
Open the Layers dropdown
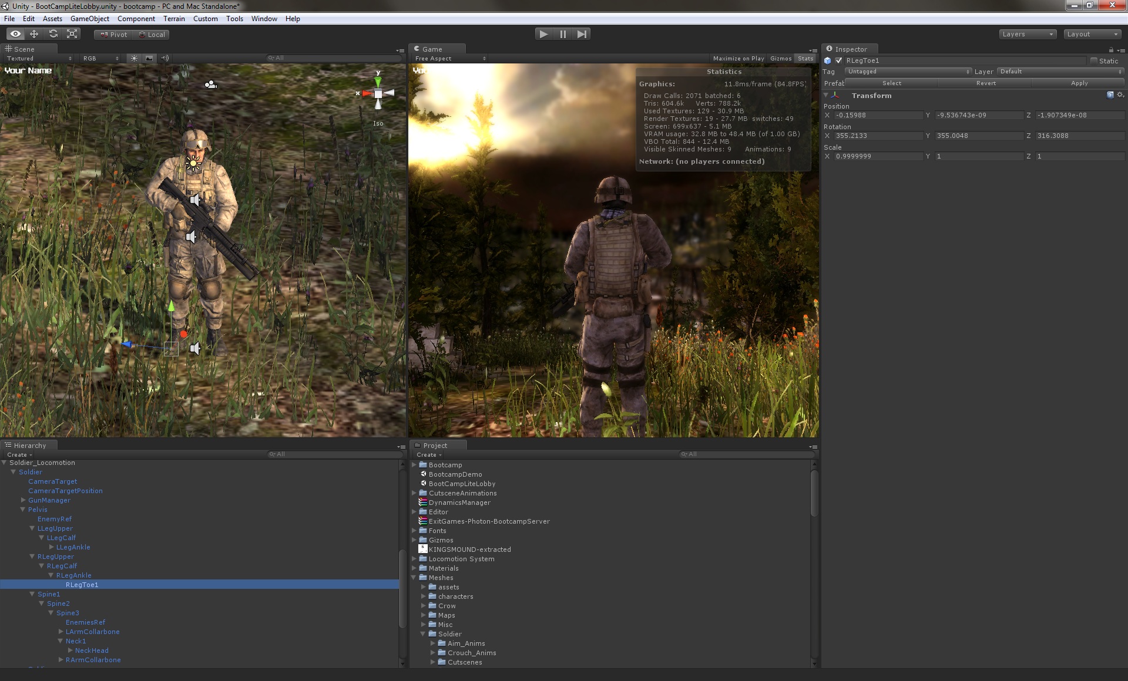1027,33
